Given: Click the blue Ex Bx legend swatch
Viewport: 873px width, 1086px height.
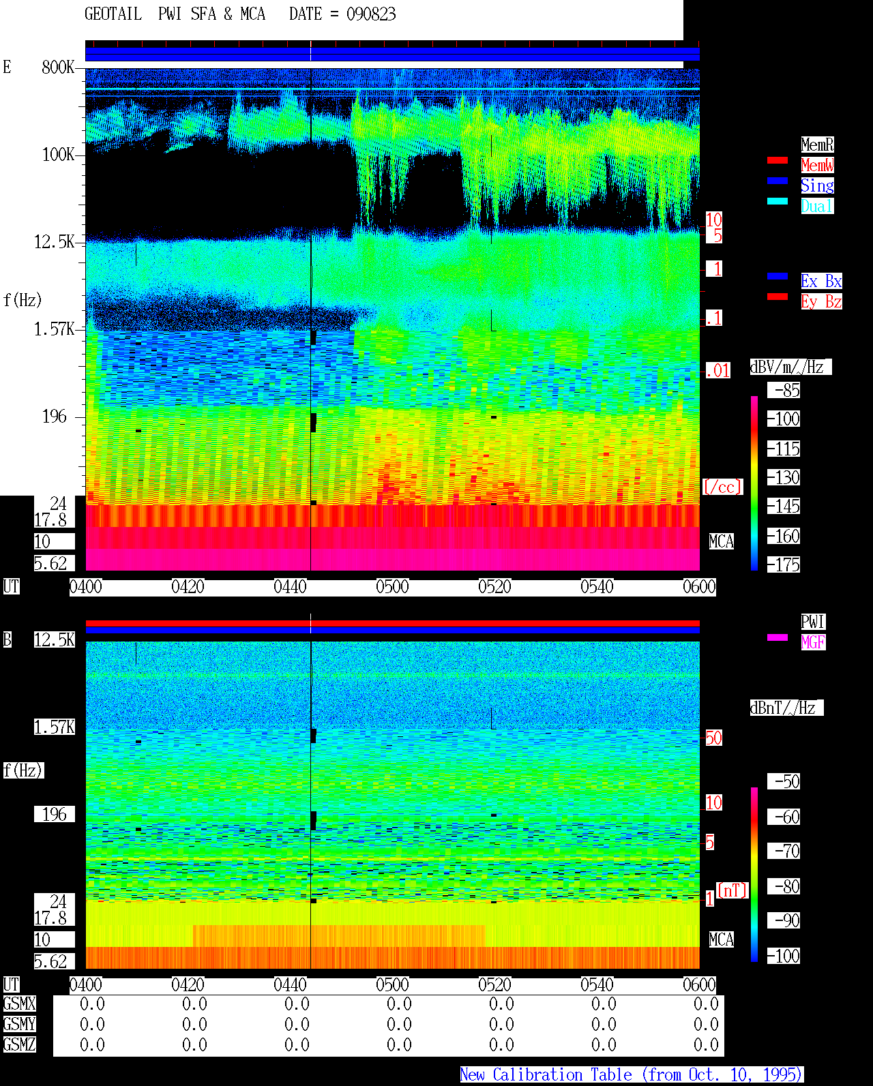Looking at the screenshot, I should pos(778,276).
